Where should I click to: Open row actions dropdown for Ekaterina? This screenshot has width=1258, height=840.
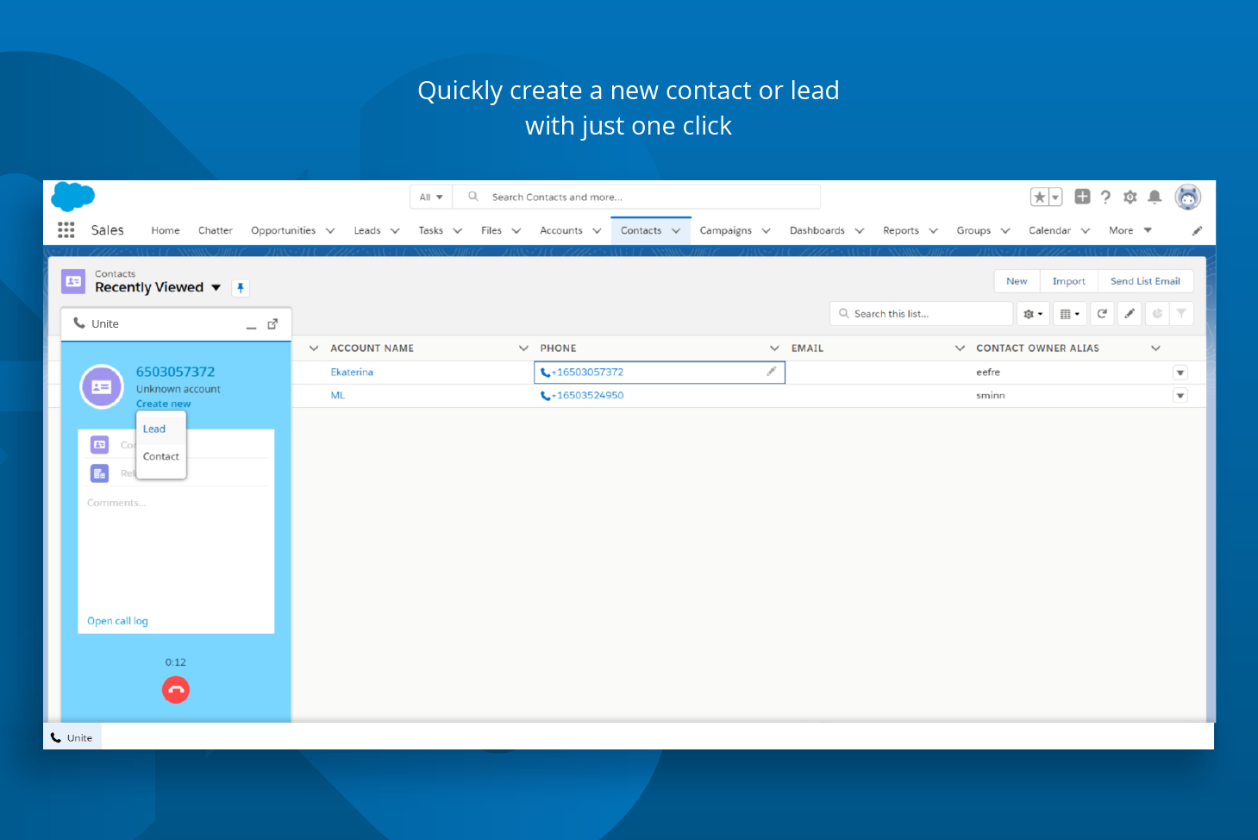click(x=1180, y=373)
